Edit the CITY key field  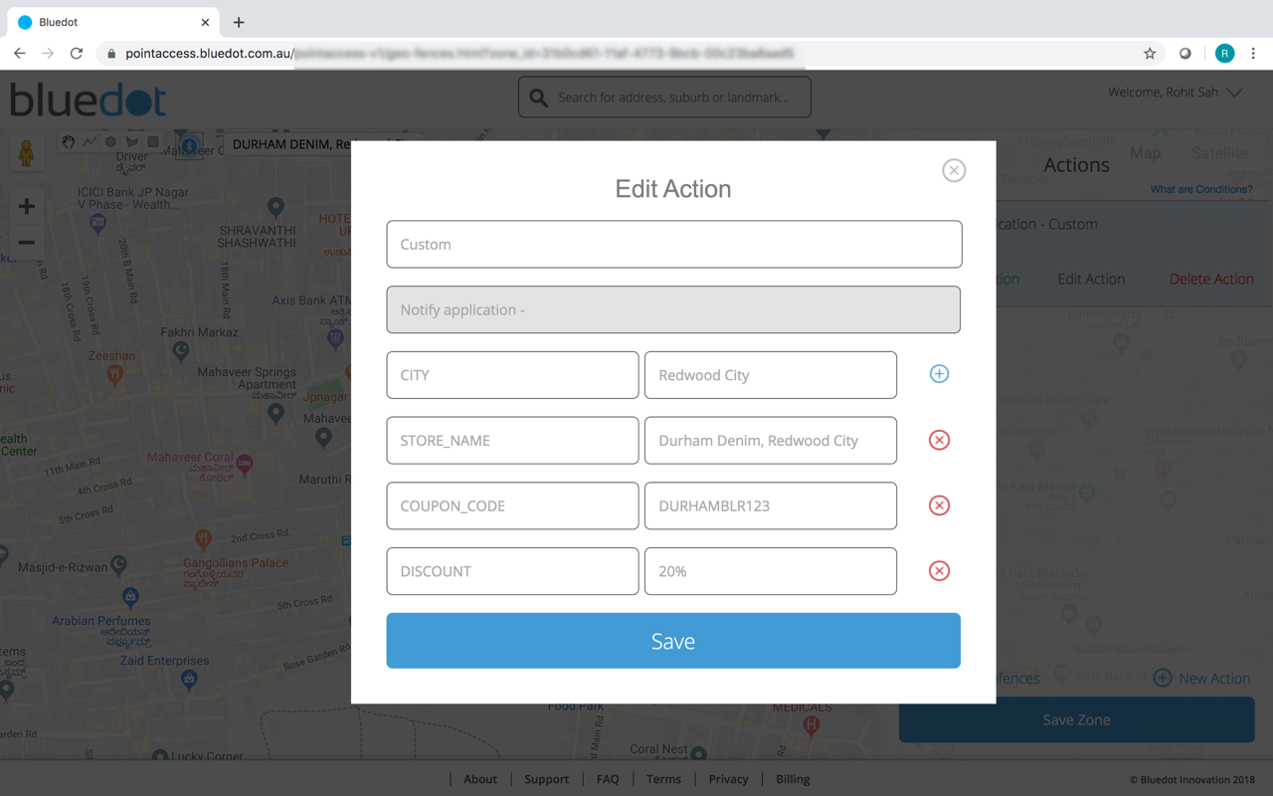[x=512, y=375]
